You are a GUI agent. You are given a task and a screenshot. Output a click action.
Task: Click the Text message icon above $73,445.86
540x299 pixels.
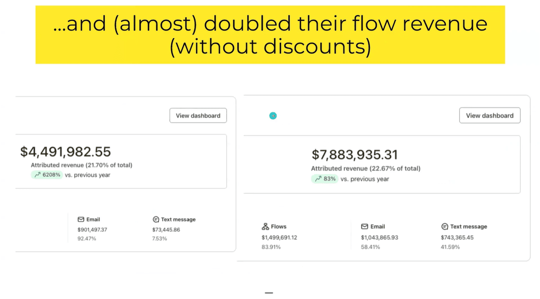156,219
